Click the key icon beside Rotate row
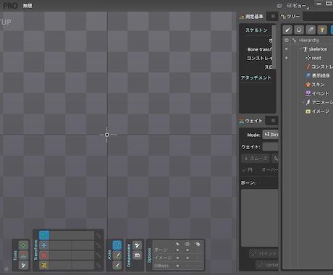Viewport: 333px width, 275px height. [x=98, y=235]
